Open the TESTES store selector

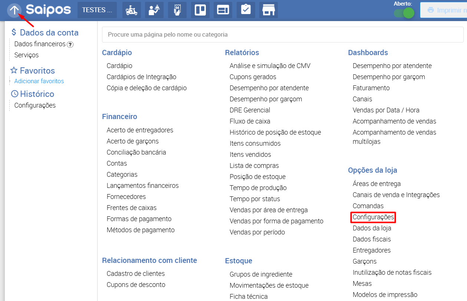pyautogui.click(x=97, y=10)
